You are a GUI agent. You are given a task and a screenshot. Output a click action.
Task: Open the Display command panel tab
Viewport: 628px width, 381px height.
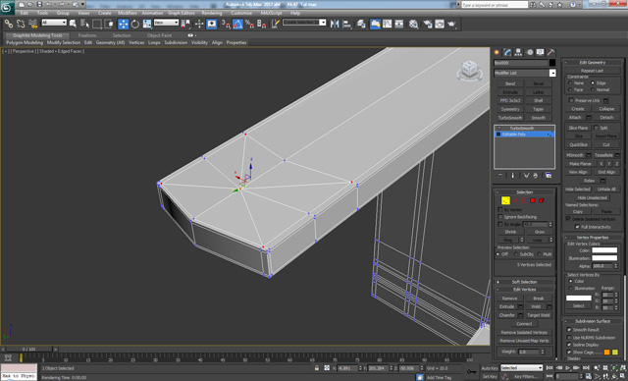pos(541,52)
